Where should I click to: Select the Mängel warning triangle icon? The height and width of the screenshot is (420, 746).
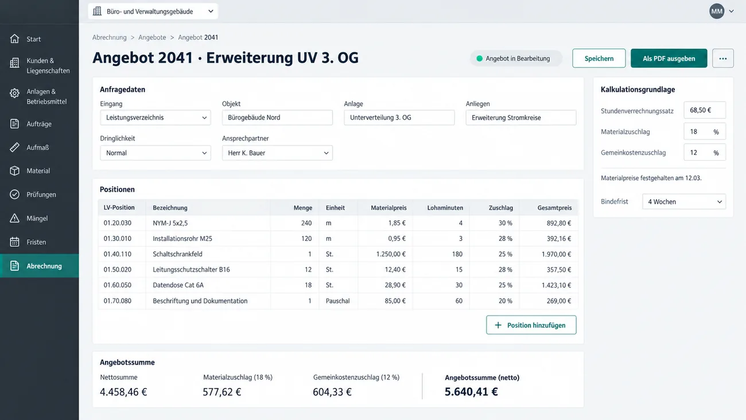(x=15, y=219)
